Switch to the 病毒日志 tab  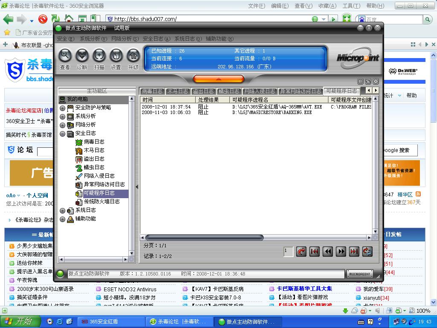[151, 91]
